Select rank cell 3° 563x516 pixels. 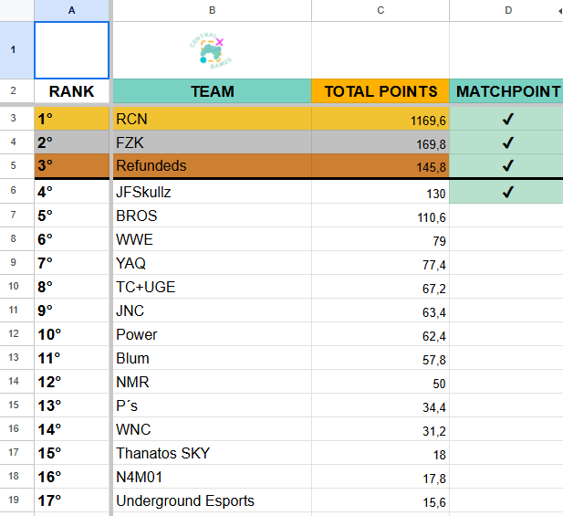click(72, 165)
